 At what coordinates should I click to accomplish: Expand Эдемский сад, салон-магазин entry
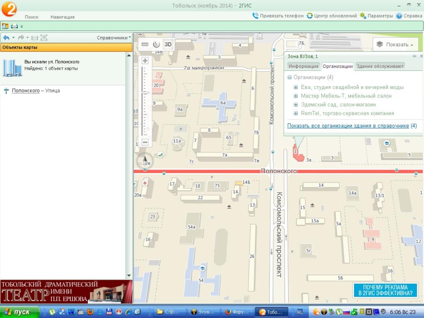(296, 105)
